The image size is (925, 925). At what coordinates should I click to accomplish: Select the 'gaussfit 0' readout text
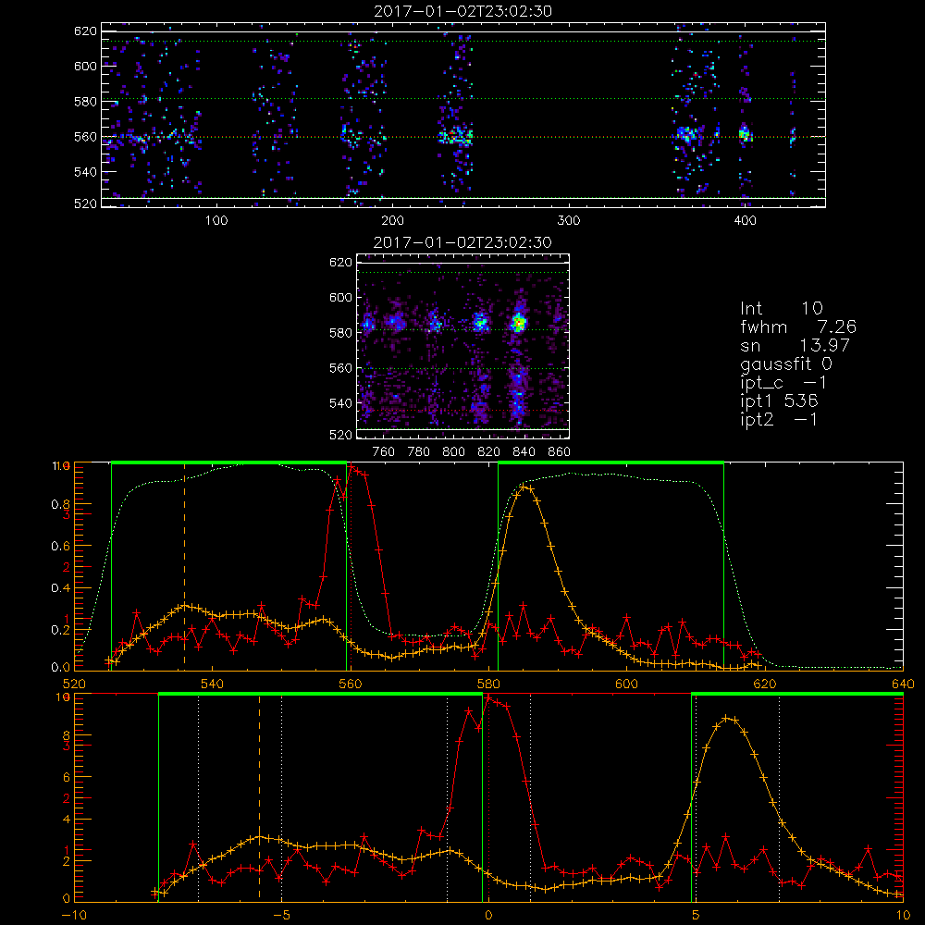point(786,365)
